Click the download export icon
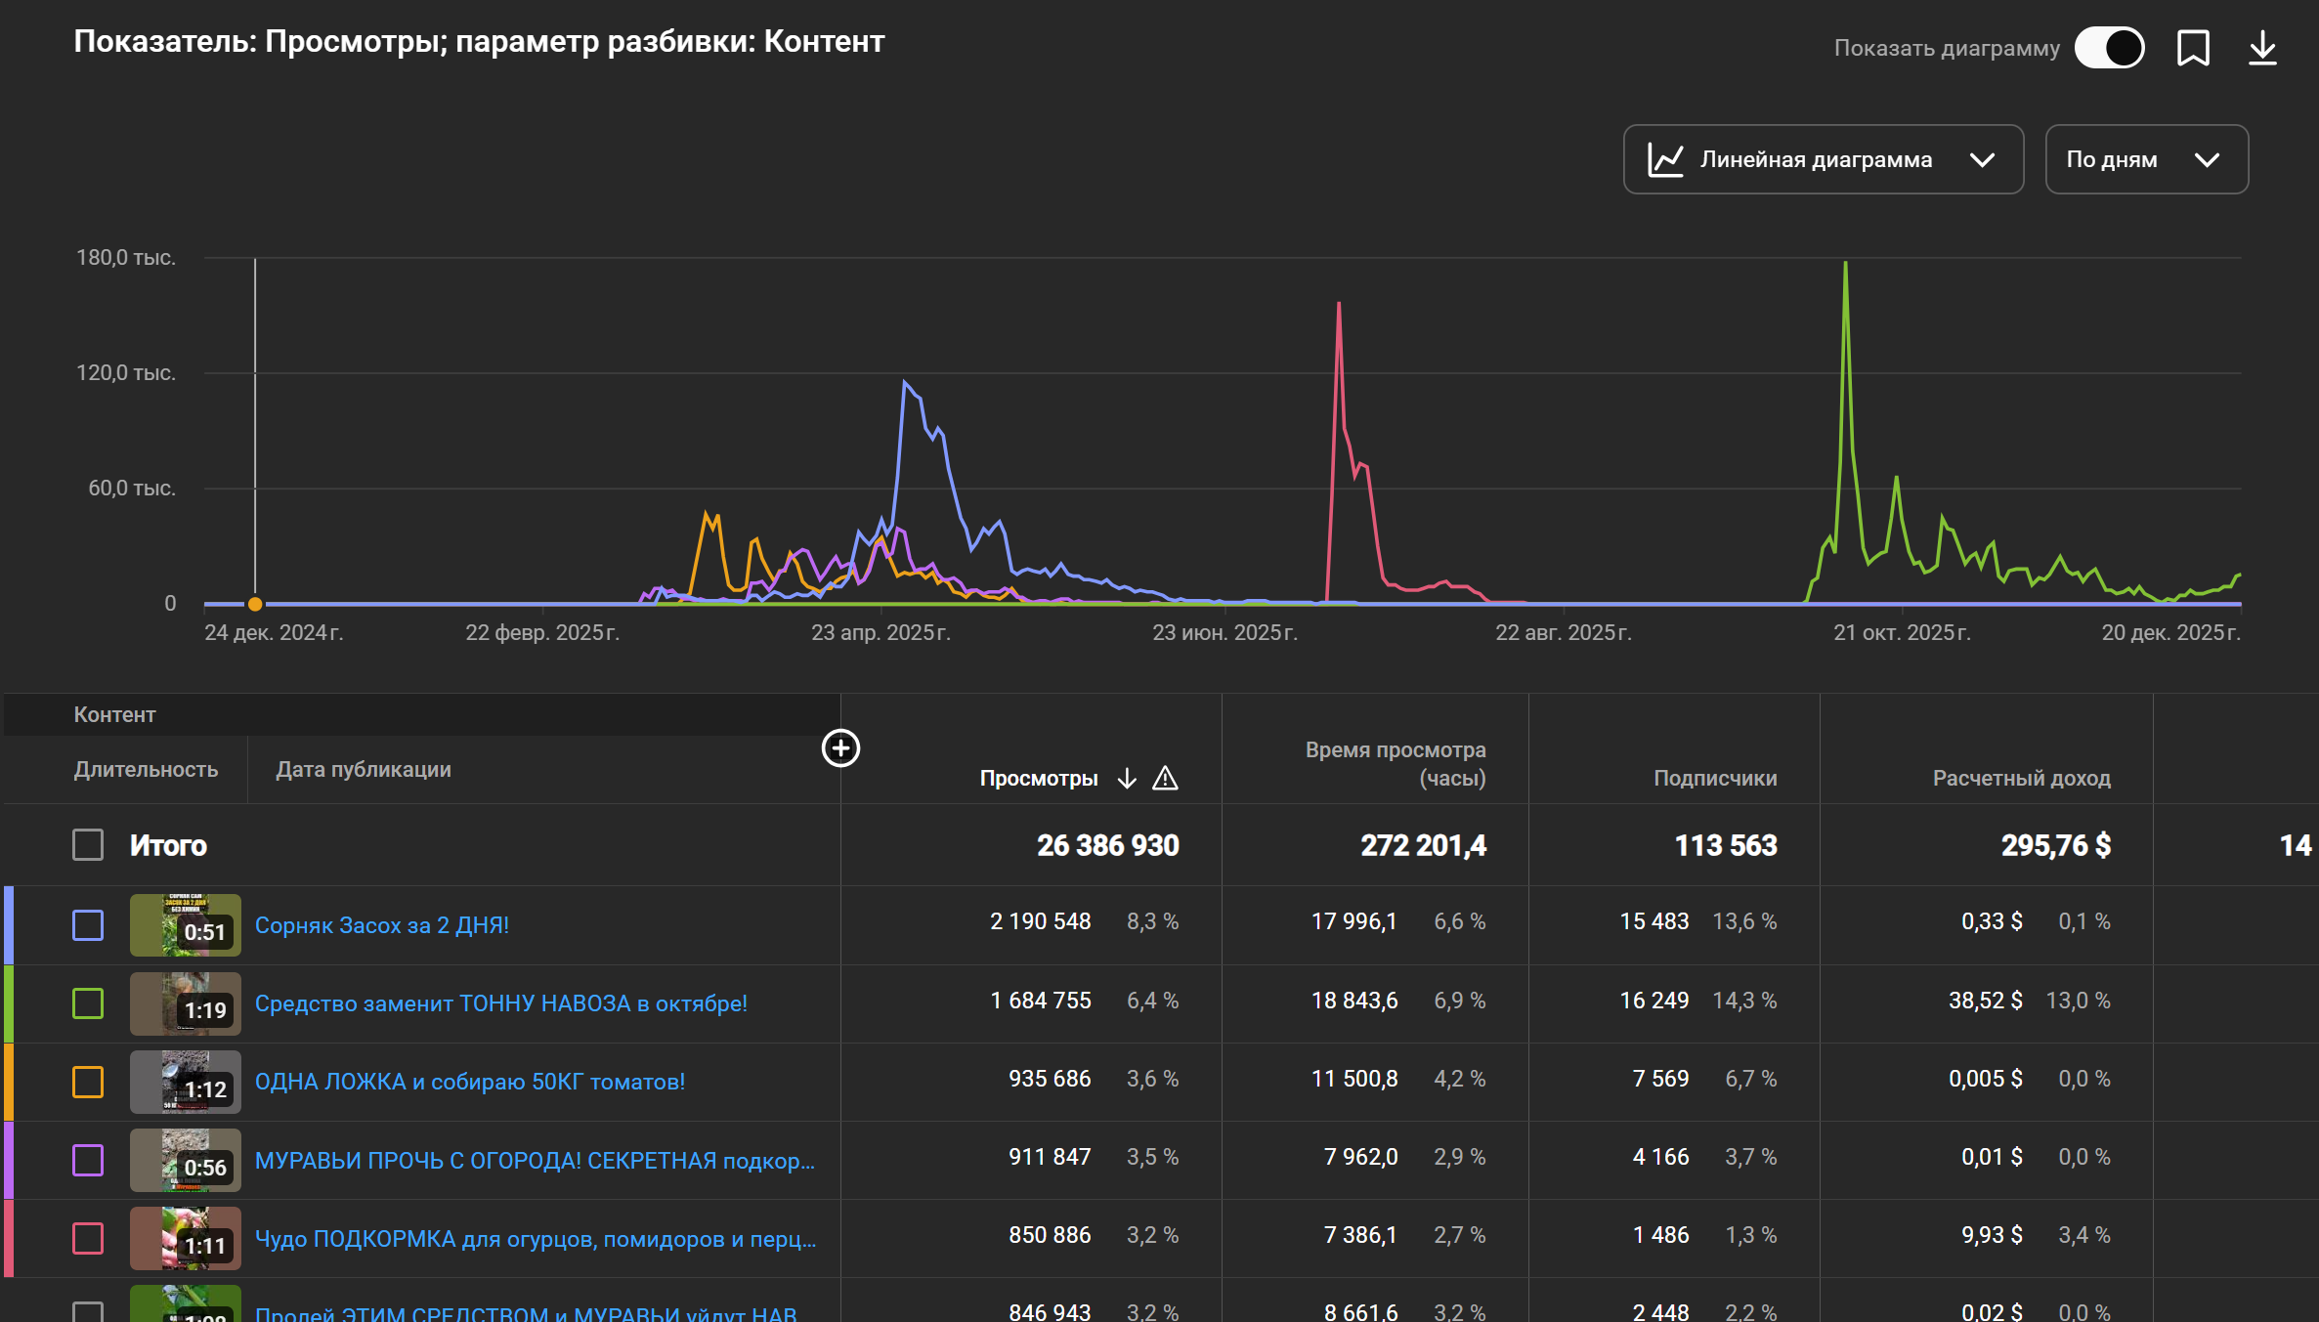This screenshot has height=1322, width=2319. tap(2262, 48)
